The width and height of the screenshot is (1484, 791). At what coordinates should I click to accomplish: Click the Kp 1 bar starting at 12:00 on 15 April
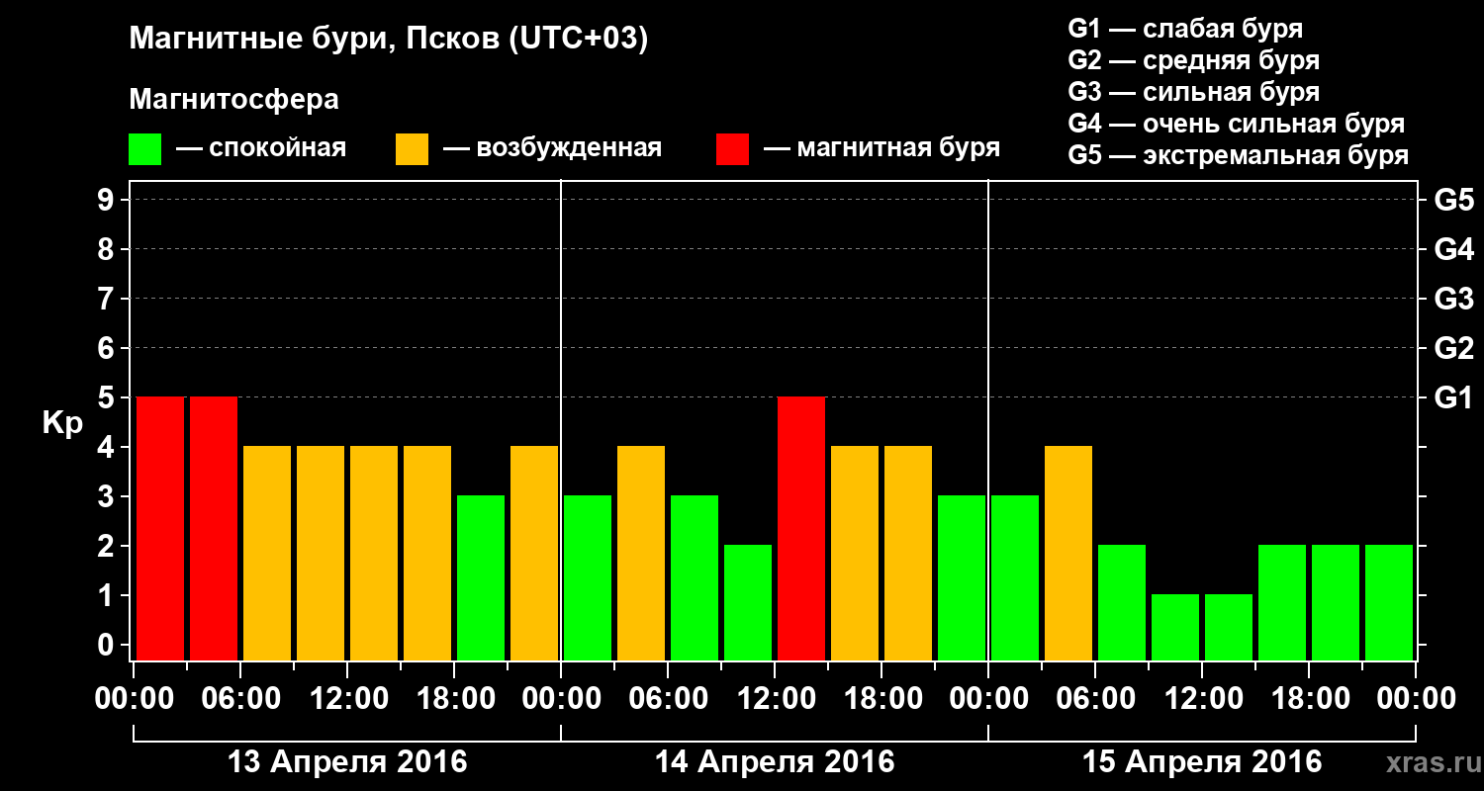(1229, 627)
